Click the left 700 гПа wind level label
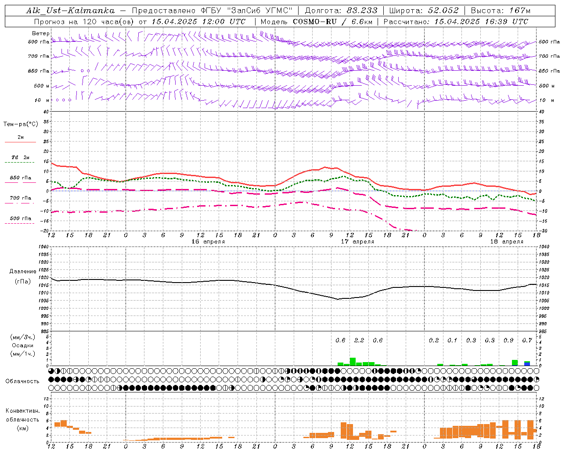562x450 pixels. (x=39, y=56)
